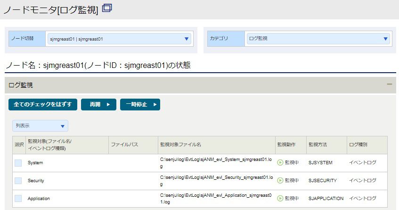Click イベントログ in the Security row

pos(362,180)
